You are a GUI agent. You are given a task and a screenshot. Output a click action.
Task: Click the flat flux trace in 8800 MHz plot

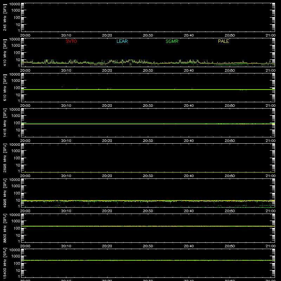[x=148, y=226]
